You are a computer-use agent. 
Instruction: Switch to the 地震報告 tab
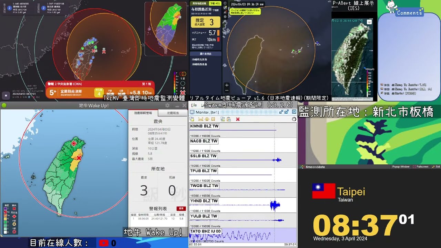click(173, 113)
